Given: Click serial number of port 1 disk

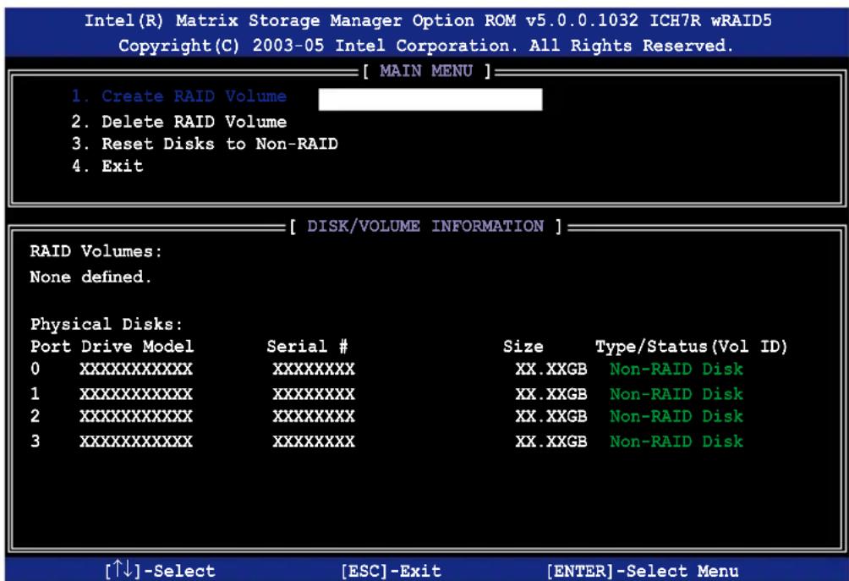Looking at the screenshot, I should (314, 394).
